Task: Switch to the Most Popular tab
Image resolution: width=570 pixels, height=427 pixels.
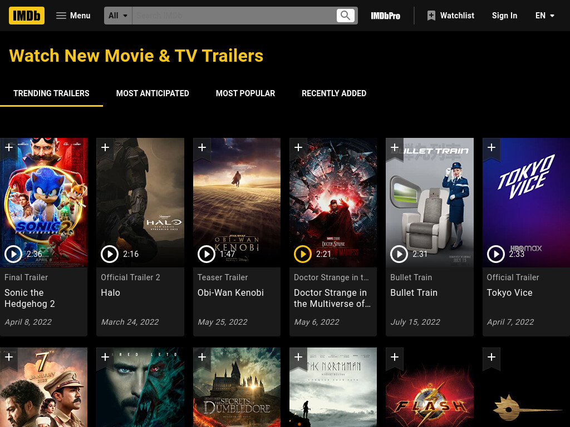Action: [245, 93]
